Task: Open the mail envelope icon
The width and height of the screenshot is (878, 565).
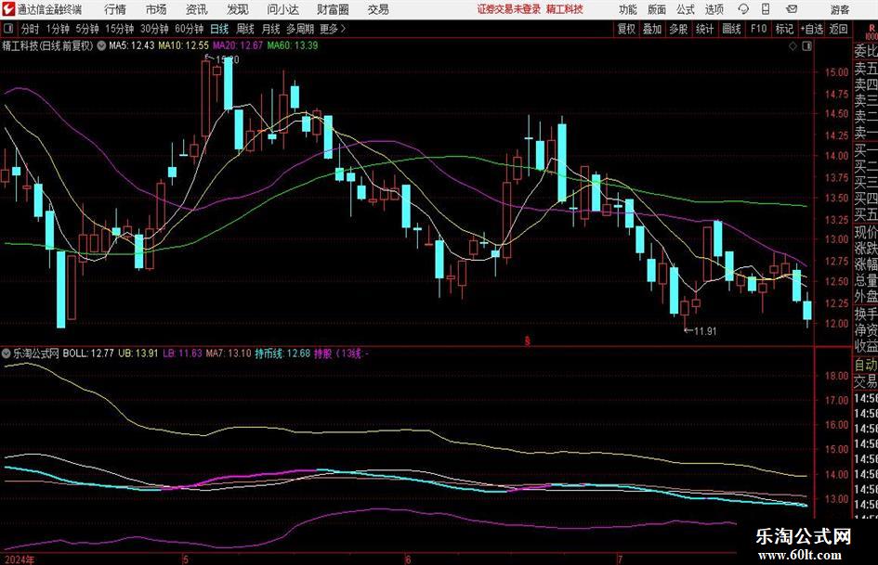Action: coord(792,9)
